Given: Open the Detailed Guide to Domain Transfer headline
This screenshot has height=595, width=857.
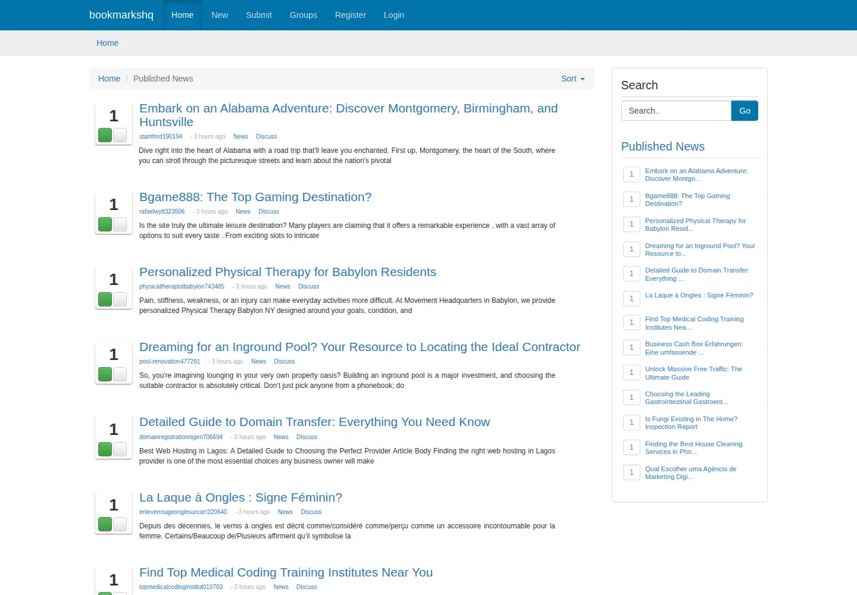Looking at the screenshot, I should (315, 422).
